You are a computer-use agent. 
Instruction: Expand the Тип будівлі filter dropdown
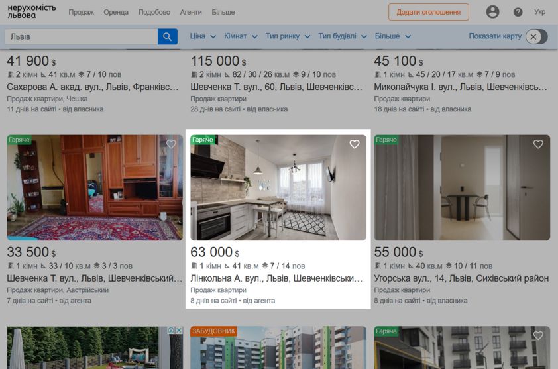pos(343,36)
